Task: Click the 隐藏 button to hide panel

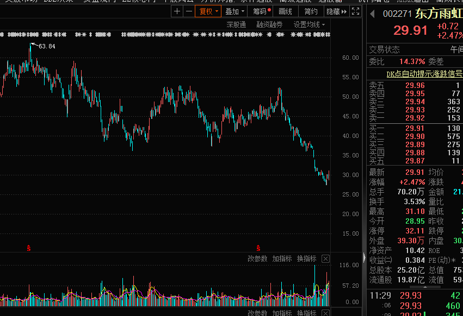Action: [x=336, y=11]
